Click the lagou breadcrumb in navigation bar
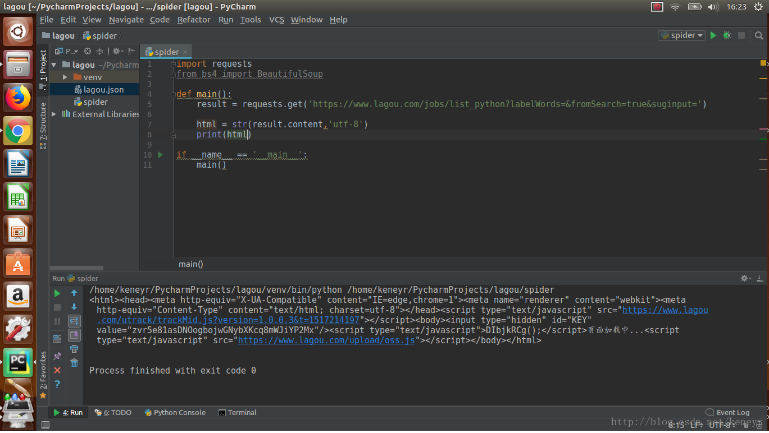The height and width of the screenshot is (433, 769). [58, 35]
